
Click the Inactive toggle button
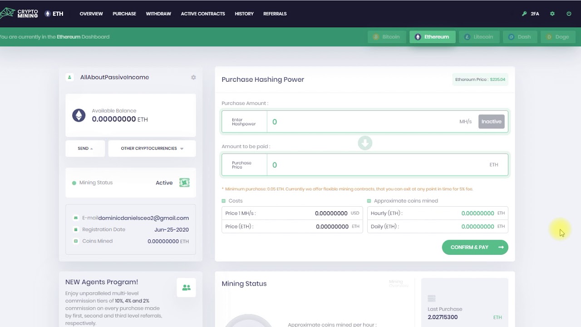tap(492, 122)
